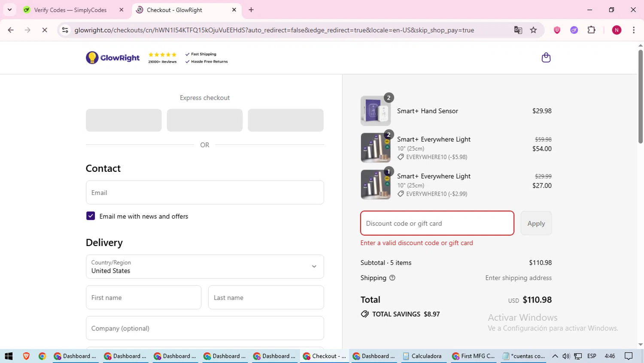The width and height of the screenshot is (644, 363).
Task: Go forward to the next page
Action: pyautogui.click(x=27, y=30)
